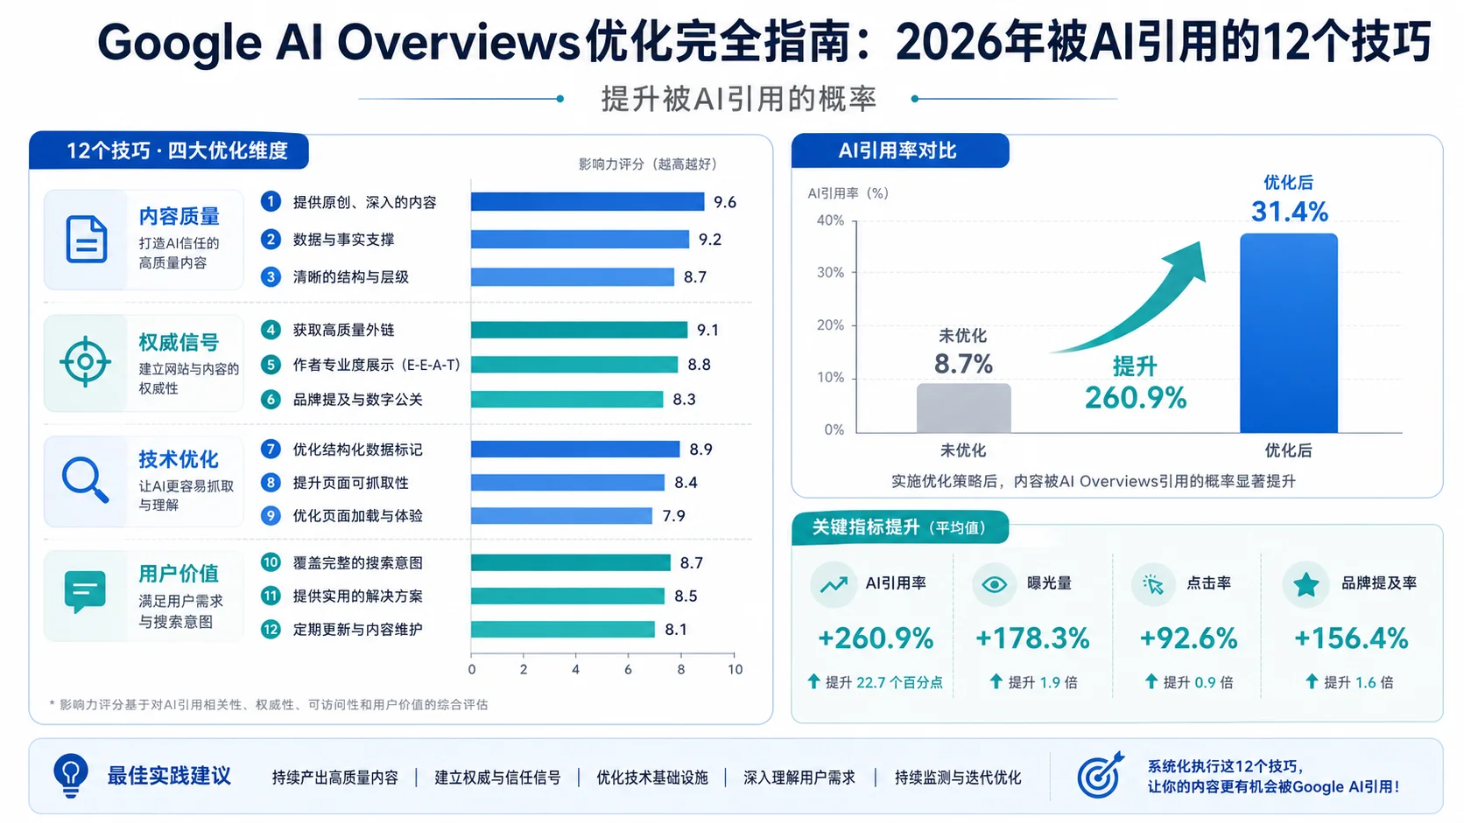The height and width of the screenshot is (823, 1464).
Task: Click the trend line icon beside AI引用率 metric
Action: (834, 584)
